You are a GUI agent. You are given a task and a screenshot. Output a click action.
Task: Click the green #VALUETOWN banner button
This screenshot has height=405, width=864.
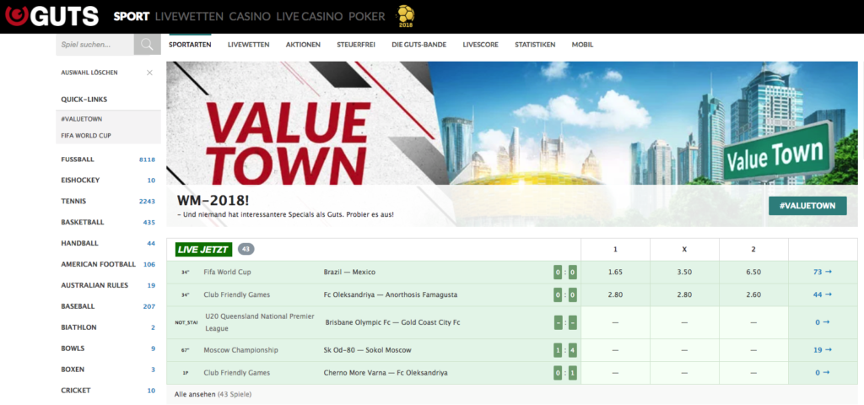[807, 206]
